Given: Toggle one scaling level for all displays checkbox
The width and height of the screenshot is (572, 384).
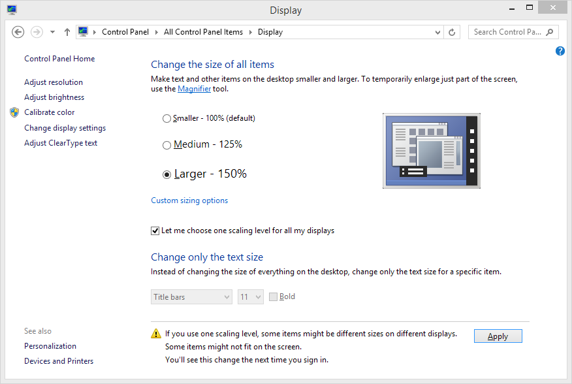Looking at the screenshot, I should coord(155,231).
